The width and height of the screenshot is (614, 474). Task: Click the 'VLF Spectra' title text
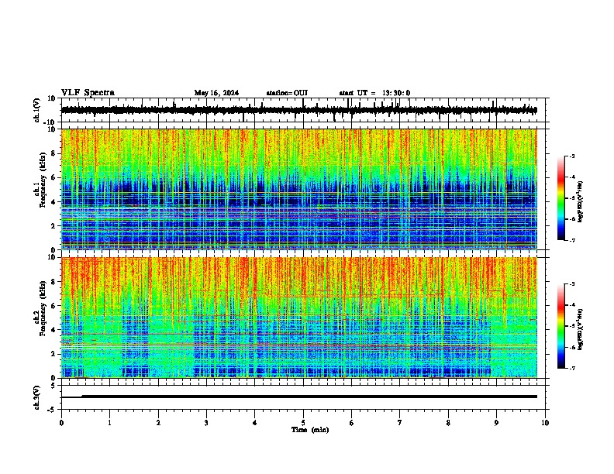coord(88,93)
